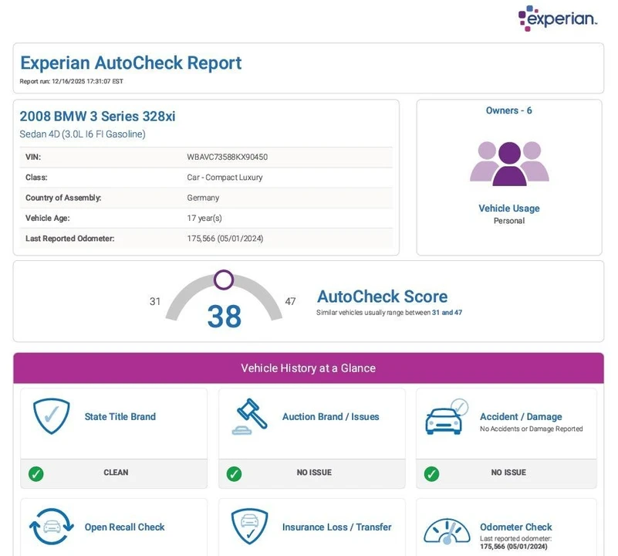Click the gauge high value 47
The width and height of the screenshot is (618, 556).
290,301
